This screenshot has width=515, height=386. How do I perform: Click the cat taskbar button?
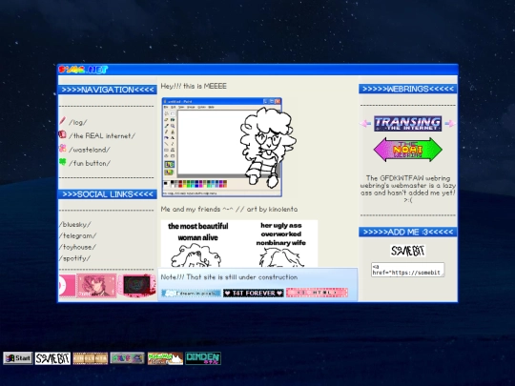pos(165,358)
